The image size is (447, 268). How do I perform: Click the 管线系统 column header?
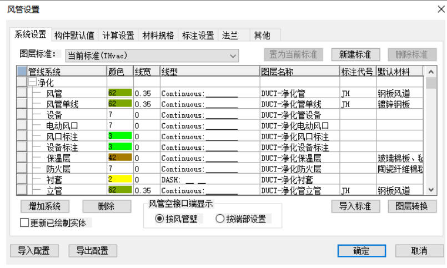[x=67, y=72]
